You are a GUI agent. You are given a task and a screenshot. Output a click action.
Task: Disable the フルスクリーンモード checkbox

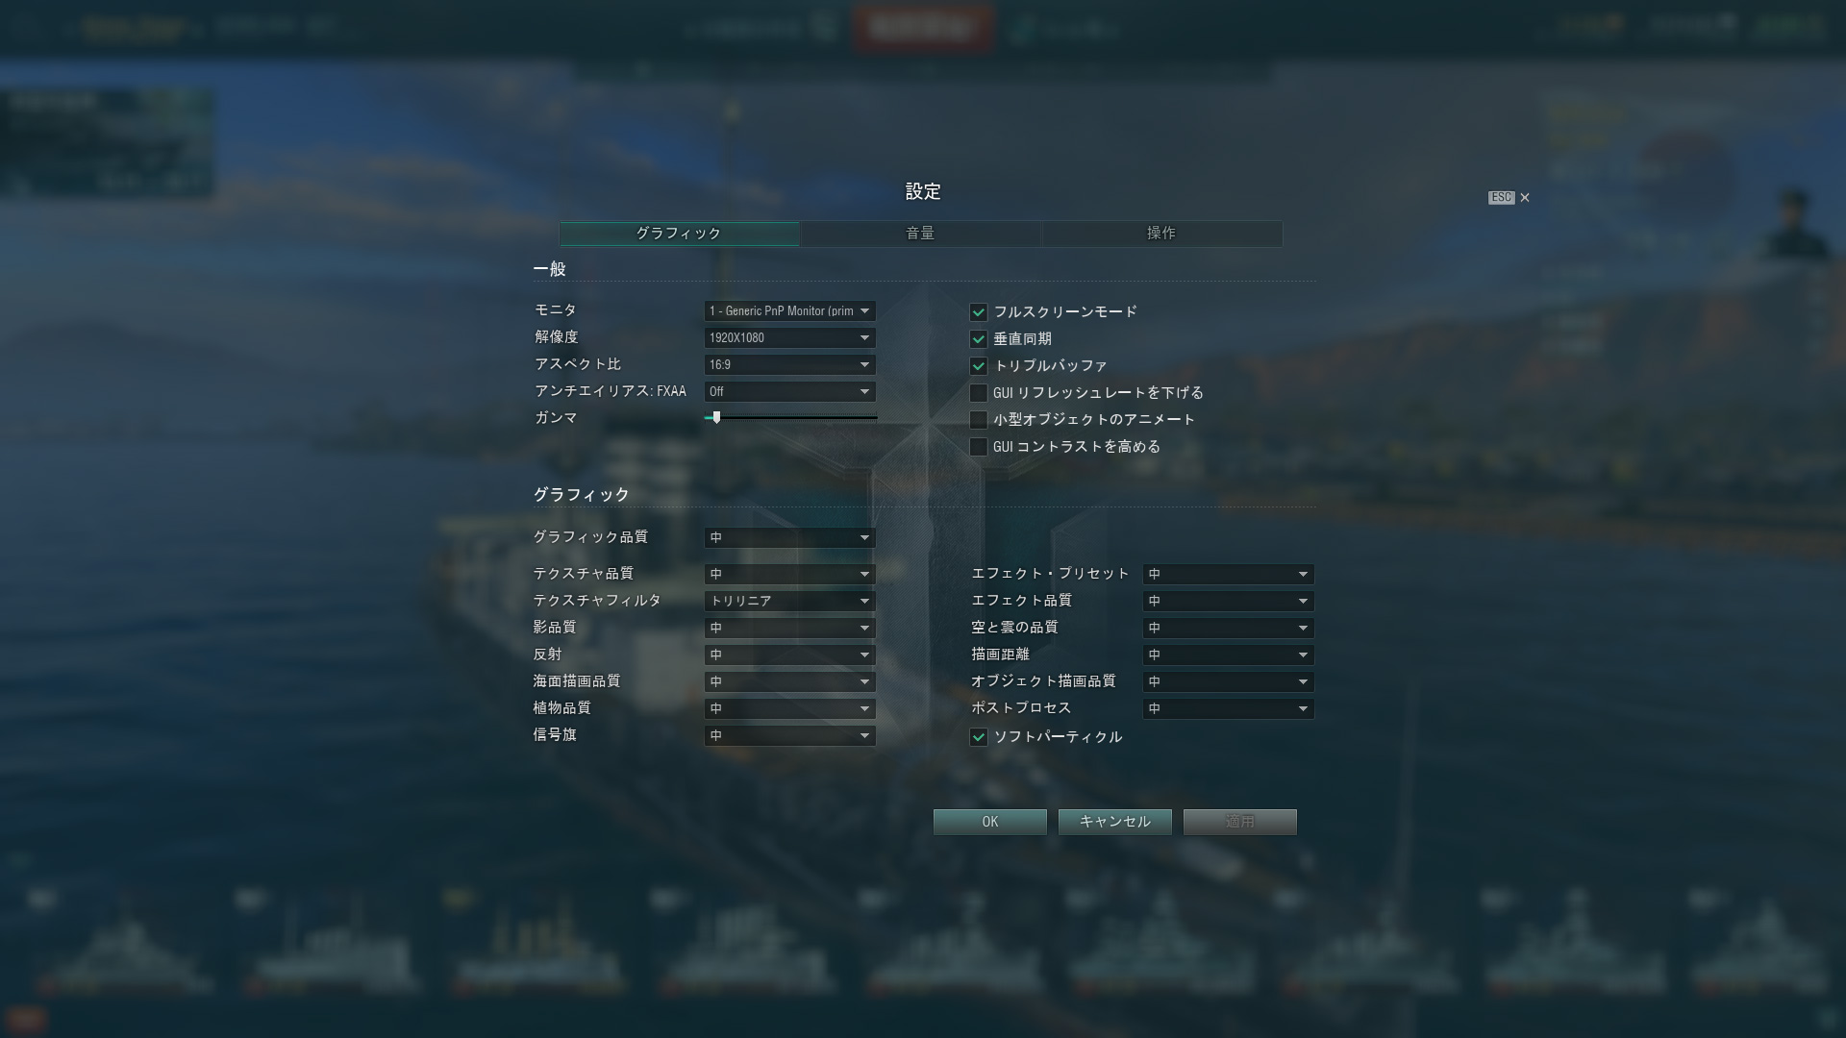979,312
